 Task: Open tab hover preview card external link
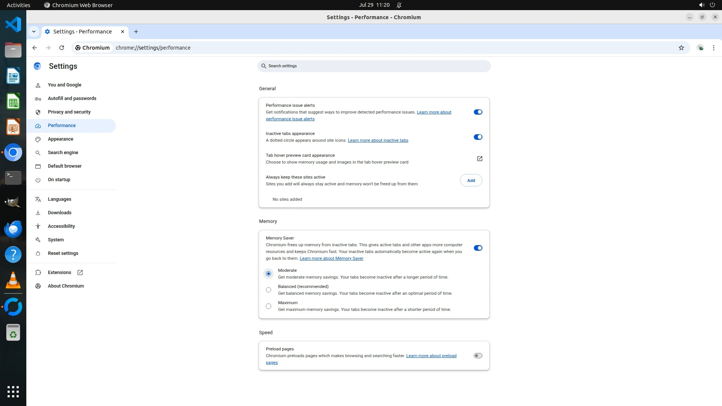[479, 159]
